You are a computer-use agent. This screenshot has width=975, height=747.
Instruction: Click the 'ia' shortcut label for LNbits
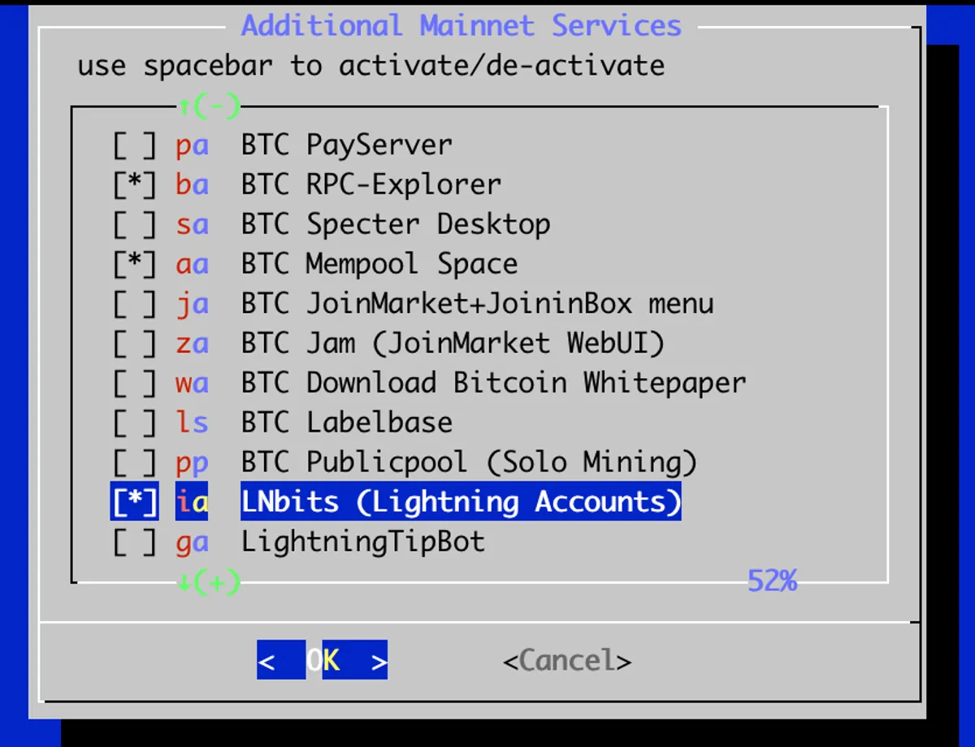pos(191,502)
